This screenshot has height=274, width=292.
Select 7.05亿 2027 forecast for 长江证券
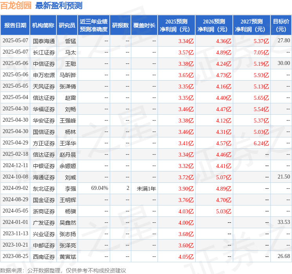click(261, 52)
